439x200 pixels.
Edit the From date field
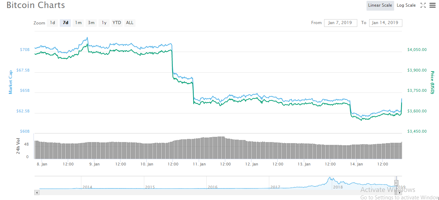click(341, 23)
